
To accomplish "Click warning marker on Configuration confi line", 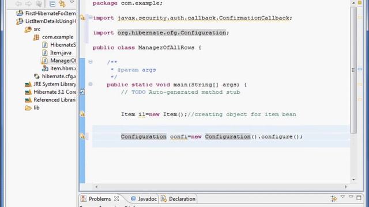I will 82,136.
